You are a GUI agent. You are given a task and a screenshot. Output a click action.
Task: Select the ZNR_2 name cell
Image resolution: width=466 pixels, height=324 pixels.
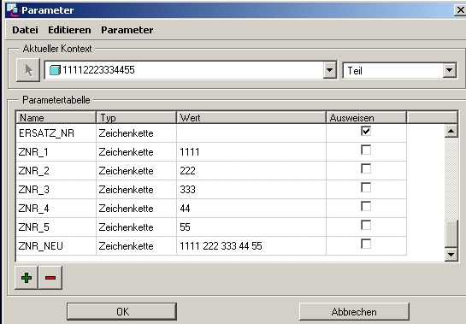pyautogui.click(x=56, y=171)
